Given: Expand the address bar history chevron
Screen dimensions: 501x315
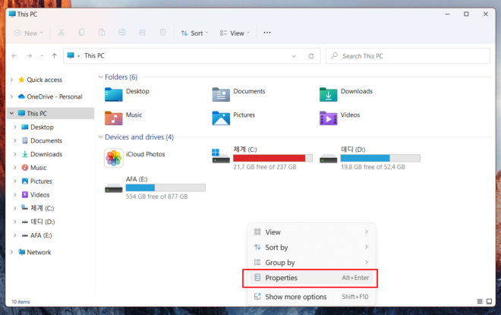Looking at the screenshot, I should coord(294,56).
